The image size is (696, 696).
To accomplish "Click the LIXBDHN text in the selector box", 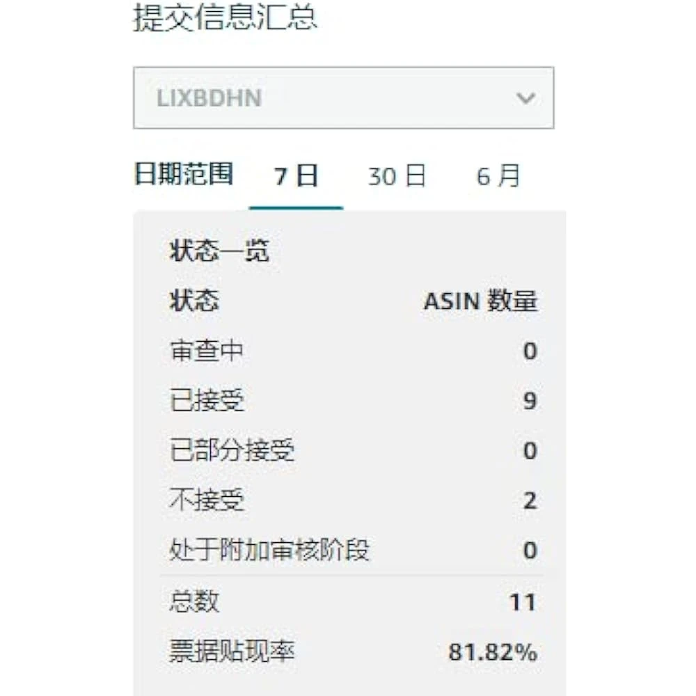I will (x=209, y=98).
